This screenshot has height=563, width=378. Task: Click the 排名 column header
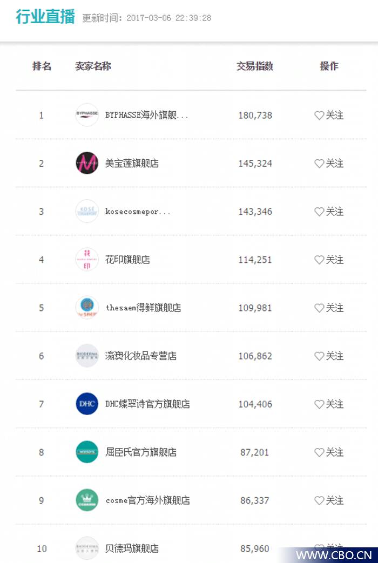click(x=42, y=66)
